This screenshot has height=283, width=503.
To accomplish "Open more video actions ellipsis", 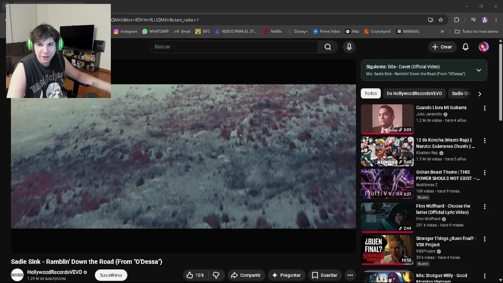I will coord(350,275).
